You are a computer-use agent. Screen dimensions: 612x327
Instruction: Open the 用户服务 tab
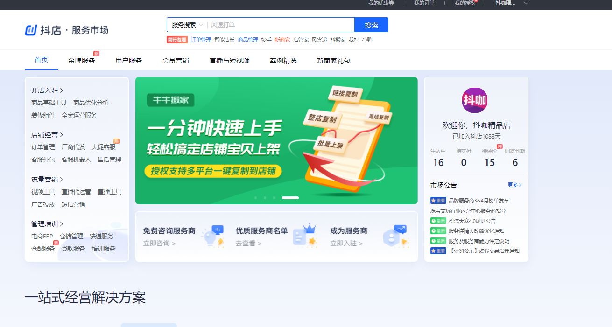pyautogui.click(x=128, y=61)
